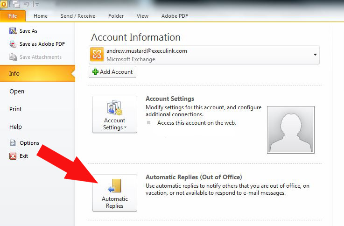Screen dimensions: 344x226
Task: Click the Send/Receive quick access icon
Action: (16, 4)
